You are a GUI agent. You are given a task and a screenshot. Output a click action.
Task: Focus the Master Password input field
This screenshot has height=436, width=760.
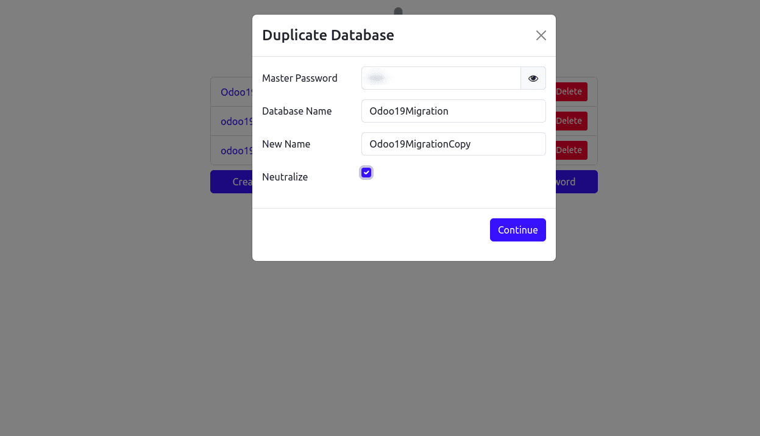click(x=441, y=78)
